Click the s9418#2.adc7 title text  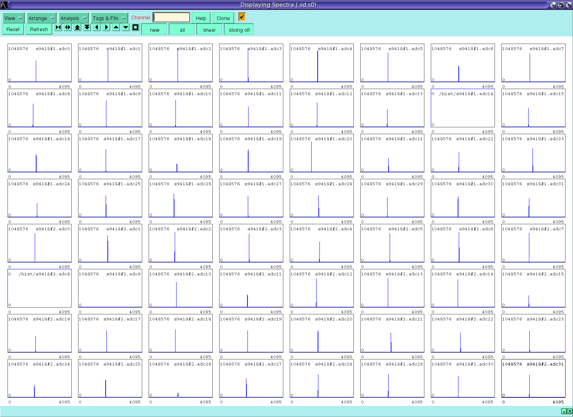click(547, 229)
